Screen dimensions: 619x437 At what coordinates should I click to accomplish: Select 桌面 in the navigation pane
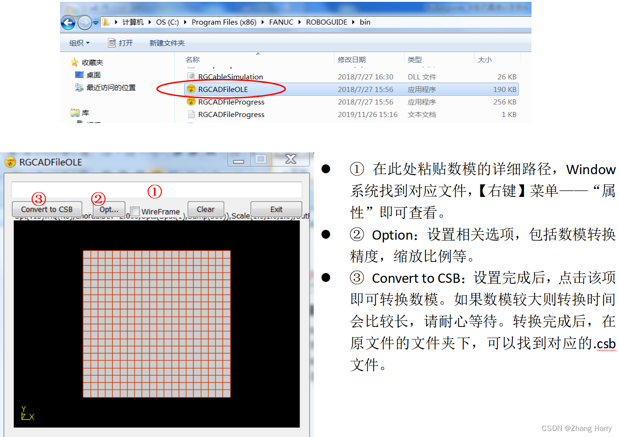(x=94, y=75)
